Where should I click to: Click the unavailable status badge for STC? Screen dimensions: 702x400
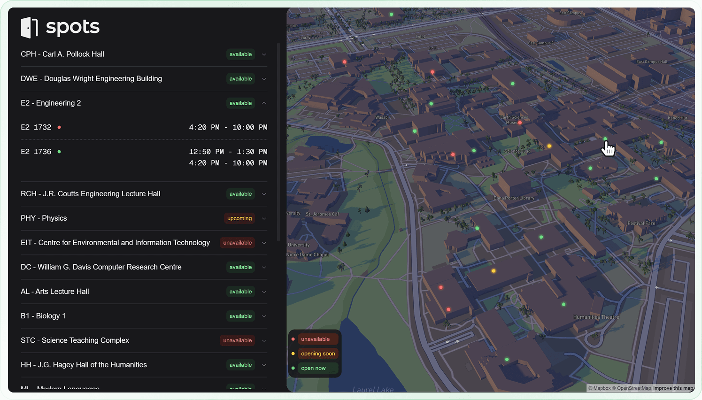pos(237,340)
